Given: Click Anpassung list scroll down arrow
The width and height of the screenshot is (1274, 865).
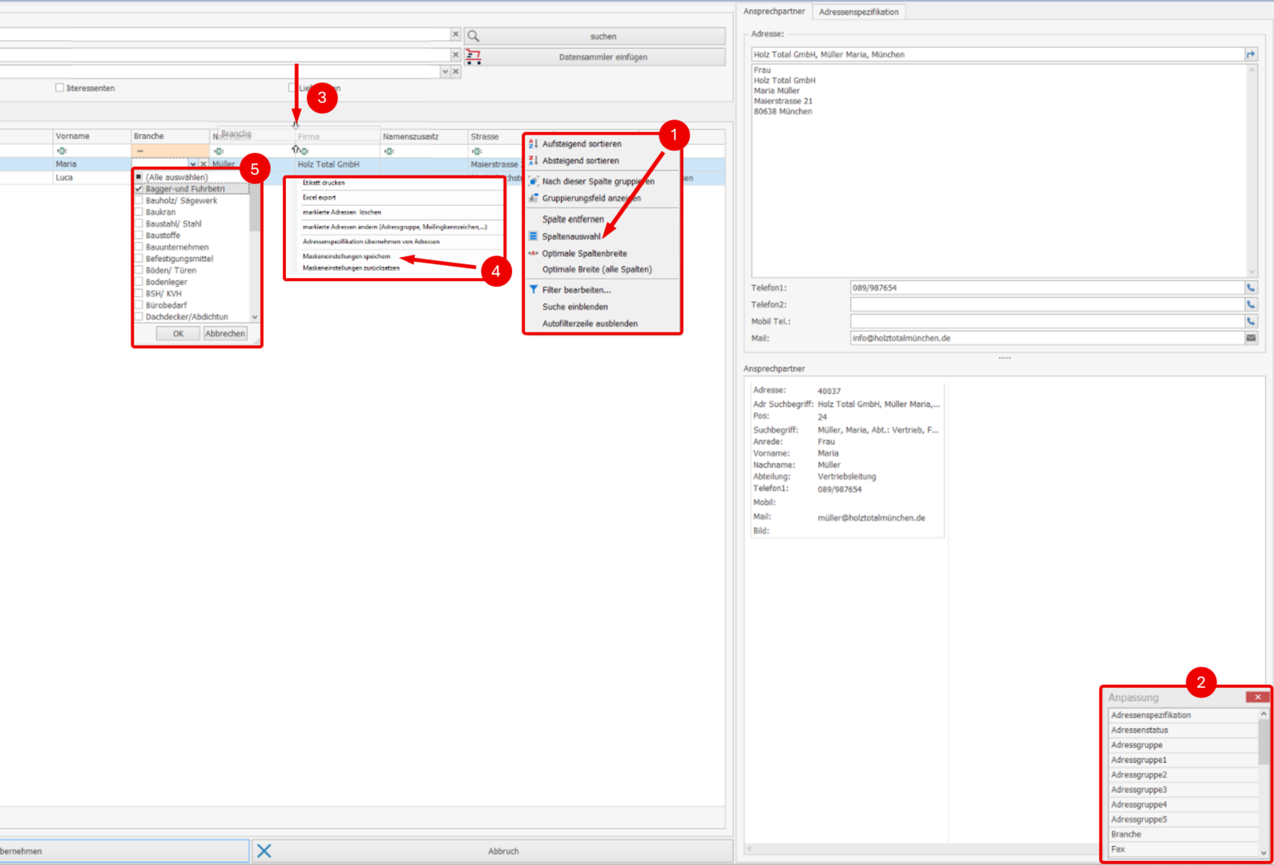Looking at the screenshot, I should (1264, 852).
